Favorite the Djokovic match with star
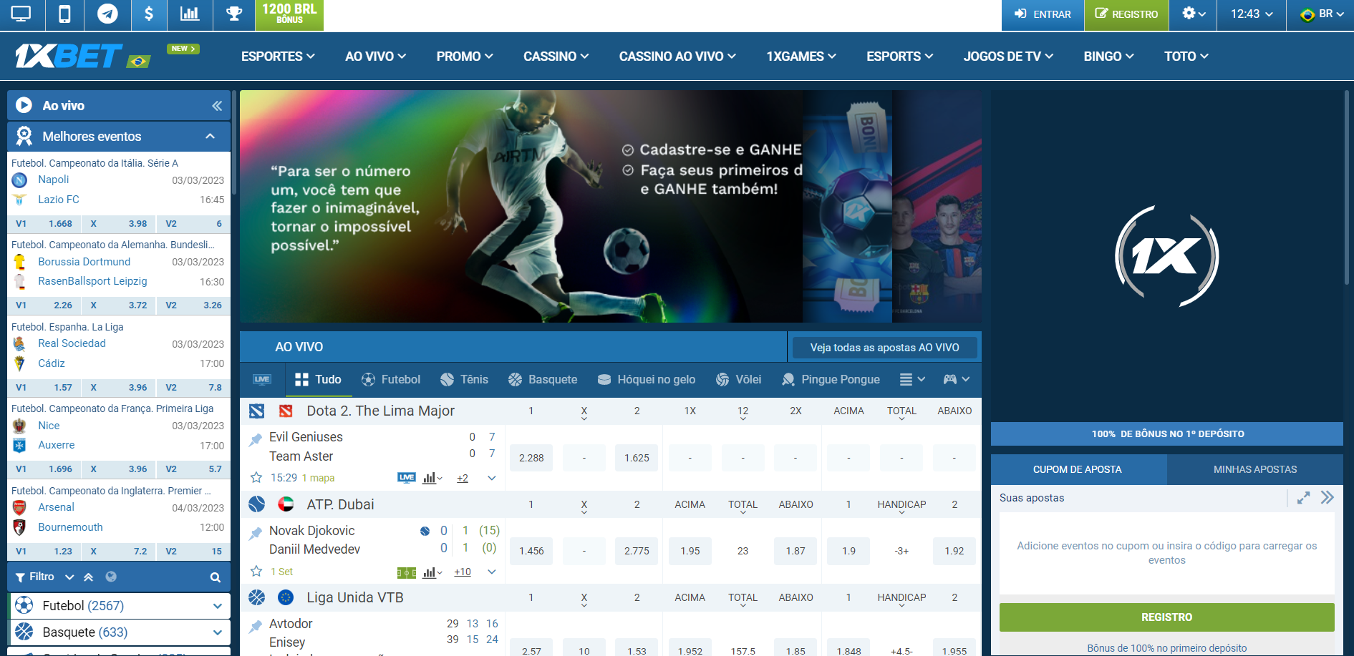 coord(256,571)
